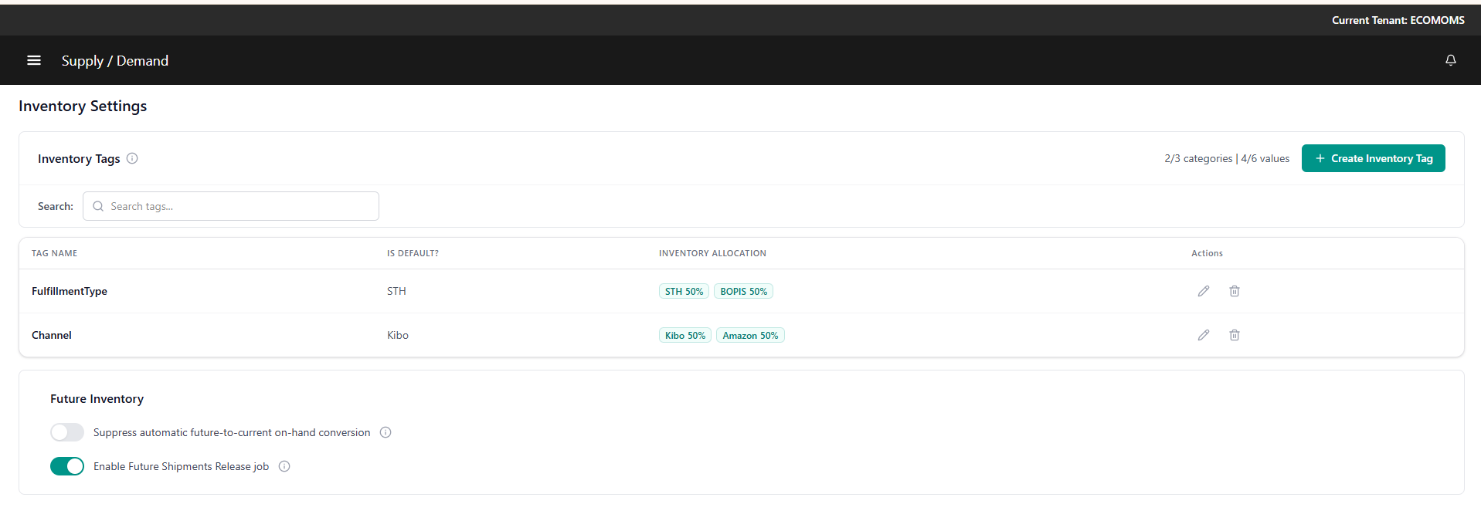Click the Kibo default value cell
This screenshot has width=1481, height=521.
pyautogui.click(x=398, y=335)
